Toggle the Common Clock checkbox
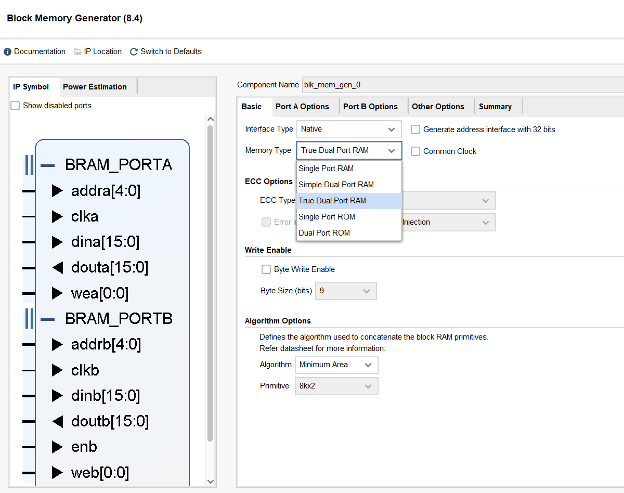The image size is (624, 493). point(415,151)
